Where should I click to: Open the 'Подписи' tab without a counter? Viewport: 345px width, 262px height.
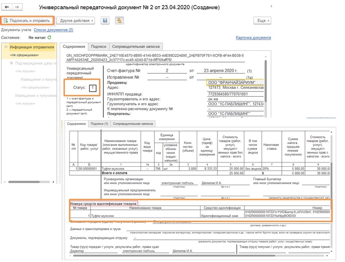tap(98, 47)
